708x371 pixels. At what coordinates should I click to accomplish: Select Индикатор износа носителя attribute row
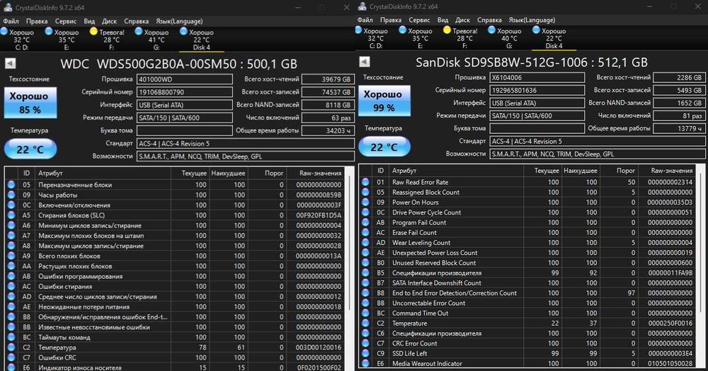point(174,367)
